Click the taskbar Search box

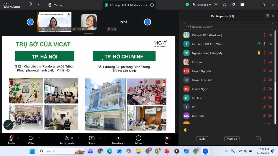tap(62, 151)
